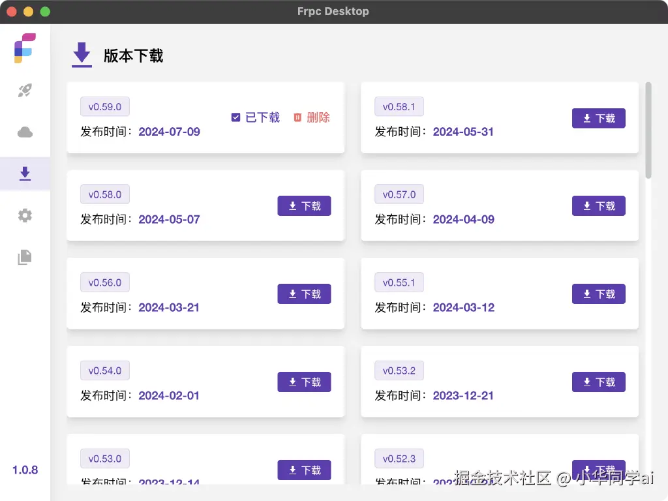Screen dimensions: 668x501
Task: Click 下载 button for v0.57.0
Action: [598, 206]
